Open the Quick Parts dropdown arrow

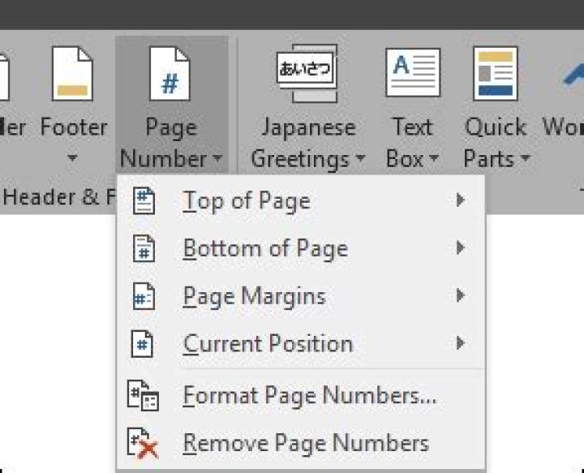point(525,158)
